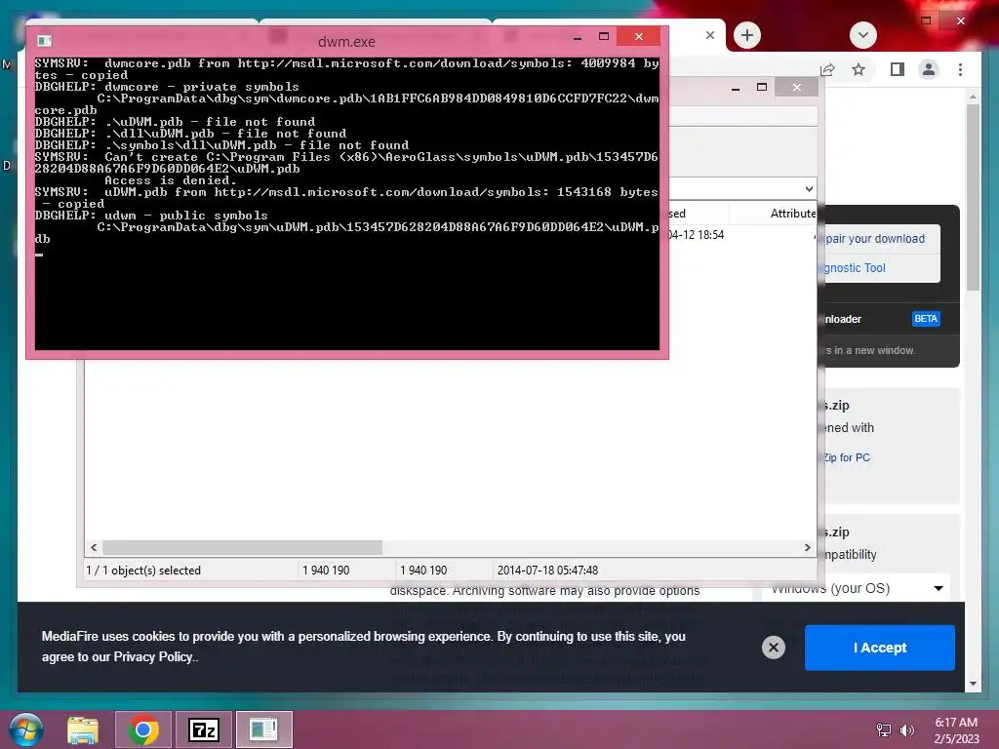Open the Privacy Policy link
The height and width of the screenshot is (749, 999).
pos(153,657)
